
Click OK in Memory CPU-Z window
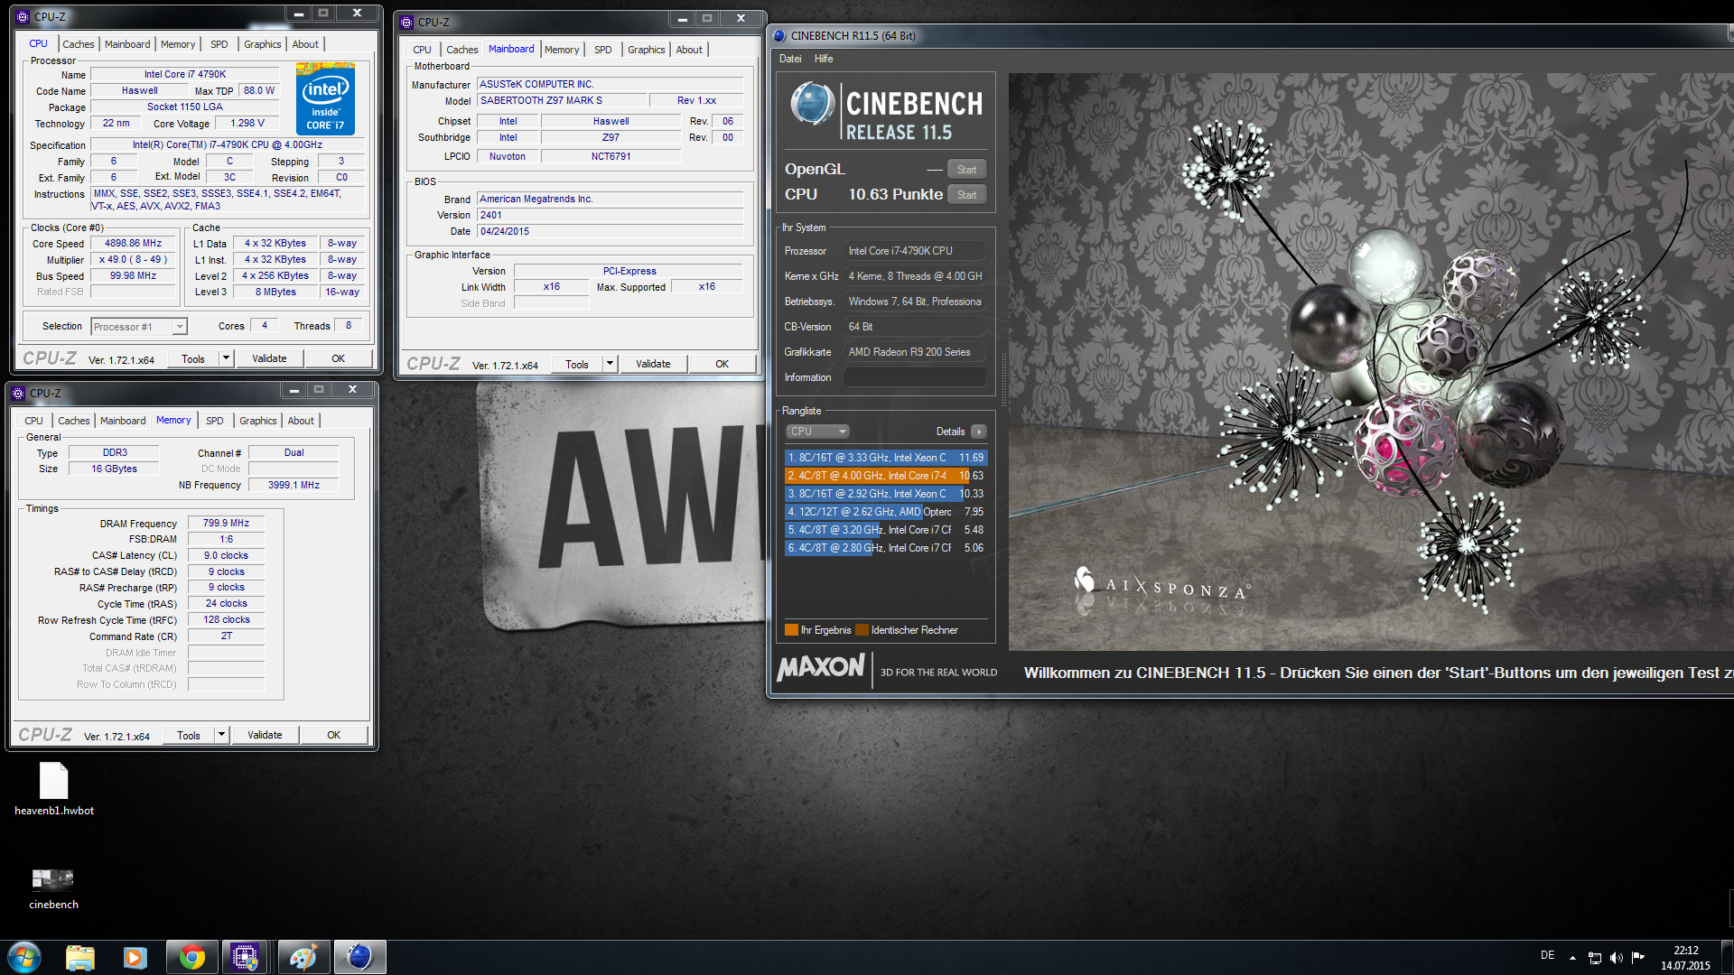pos(333,735)
